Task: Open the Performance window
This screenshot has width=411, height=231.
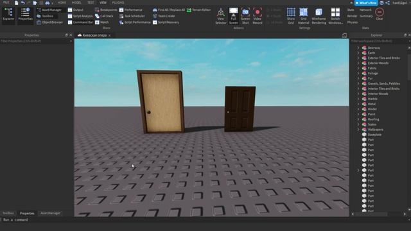Action: (131, 10)
